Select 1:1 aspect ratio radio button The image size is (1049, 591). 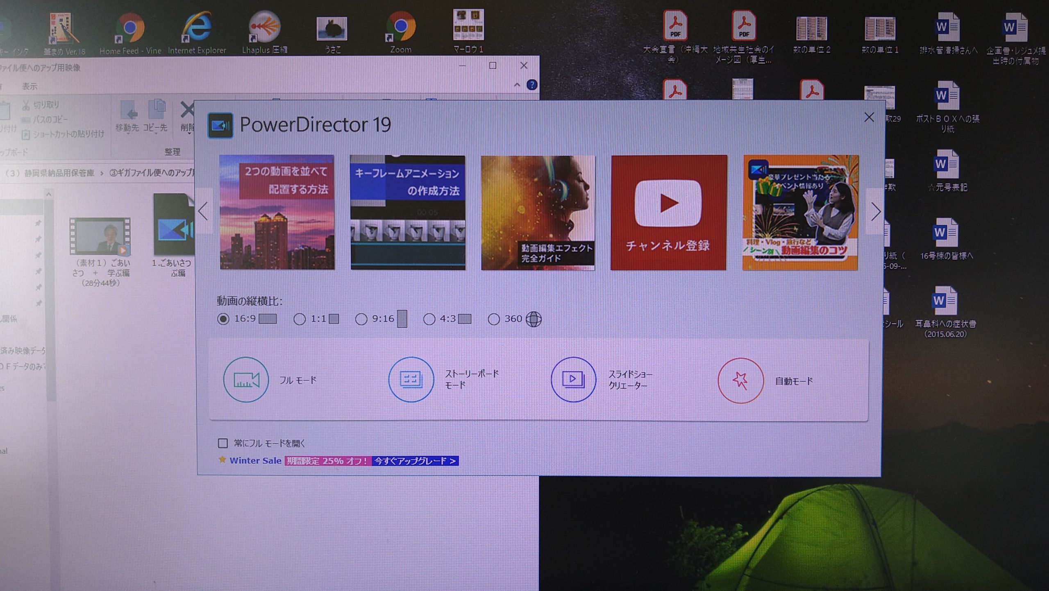coord(300,319)
